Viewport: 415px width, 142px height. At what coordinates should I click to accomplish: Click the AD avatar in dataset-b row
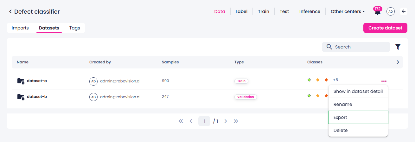(93, 97)
